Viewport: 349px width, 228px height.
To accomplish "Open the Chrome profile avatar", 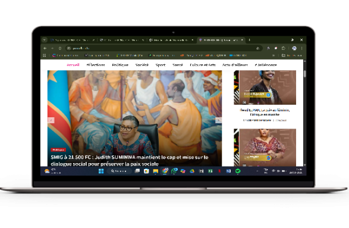I will click(294, 48).
